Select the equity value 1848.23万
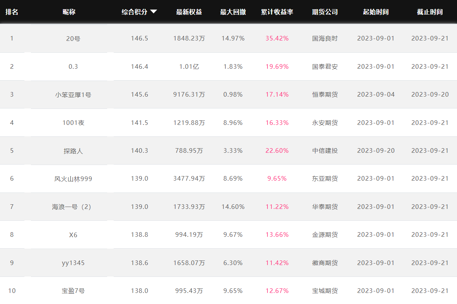This screenshot has height=304, width=457. [x=189, y=39]
